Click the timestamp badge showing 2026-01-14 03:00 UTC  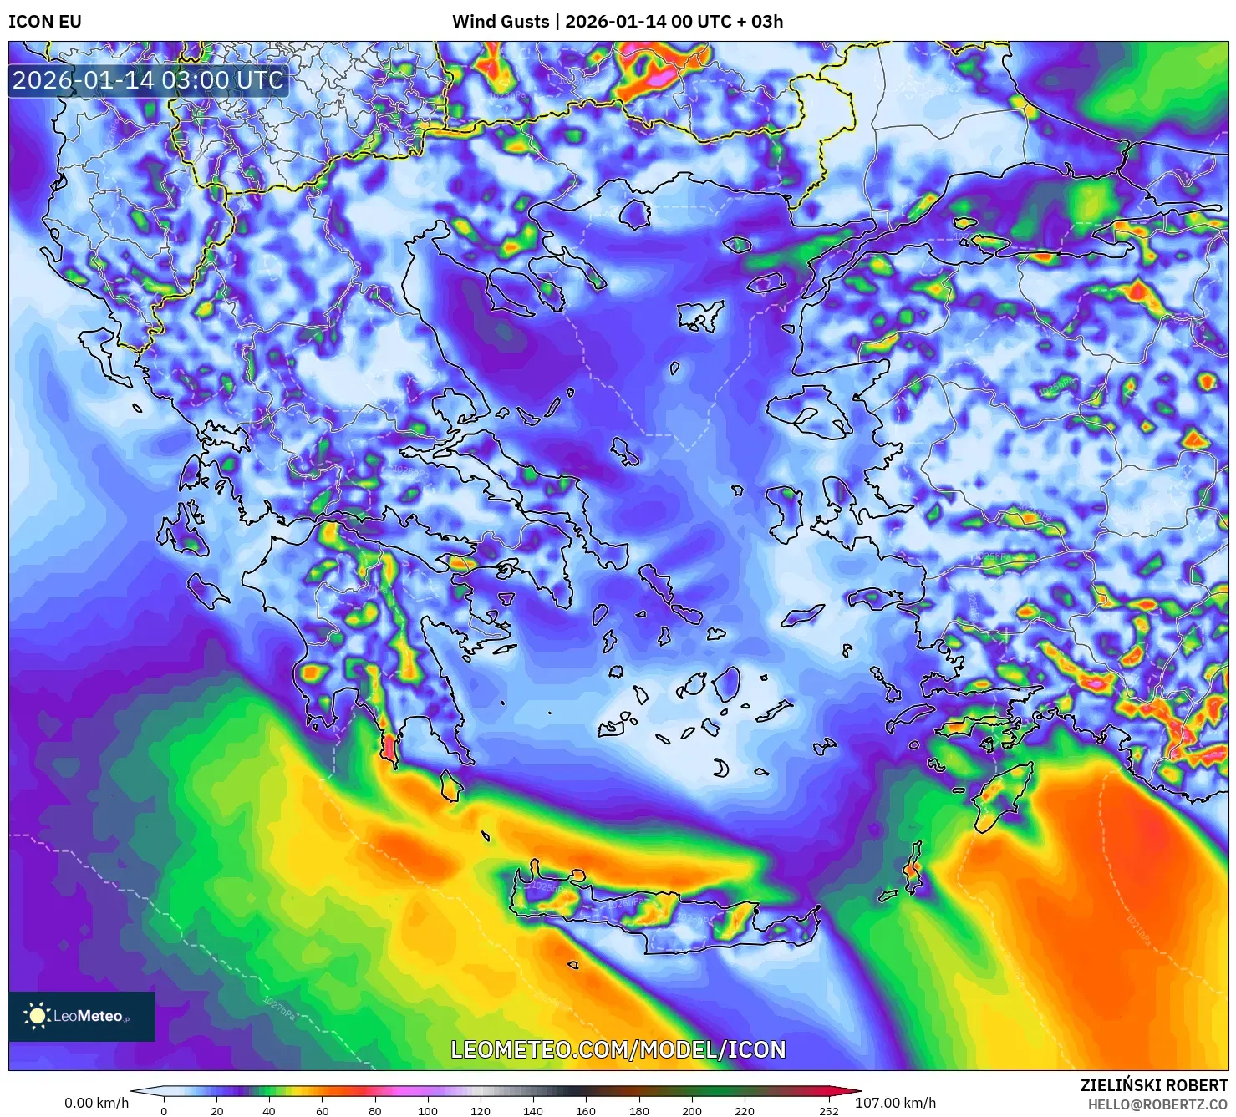pyautogui.click(x=146, y=82)
